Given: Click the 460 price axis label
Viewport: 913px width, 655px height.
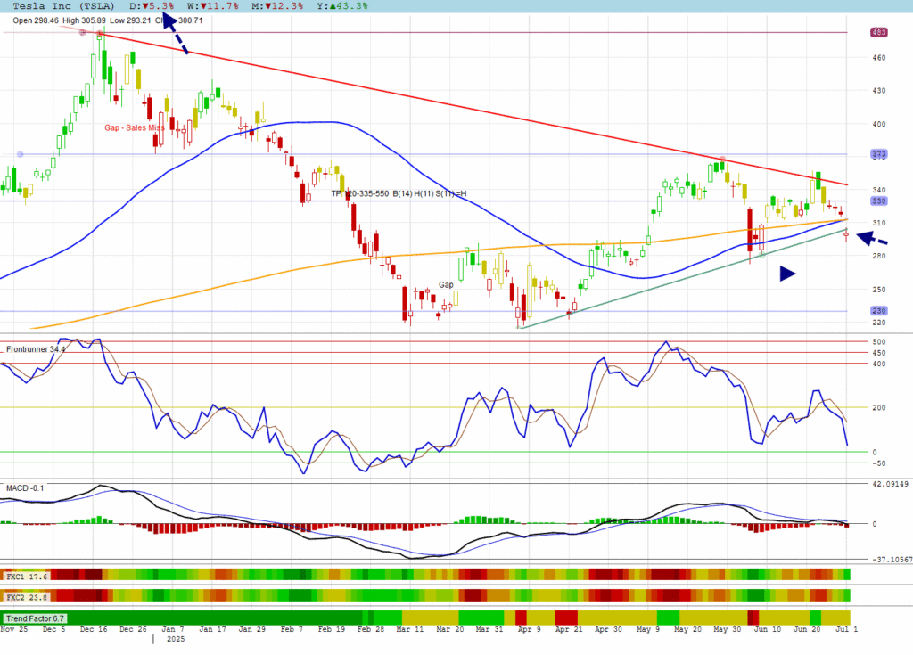Looking at the screenshot, I should tap(878, 58).
